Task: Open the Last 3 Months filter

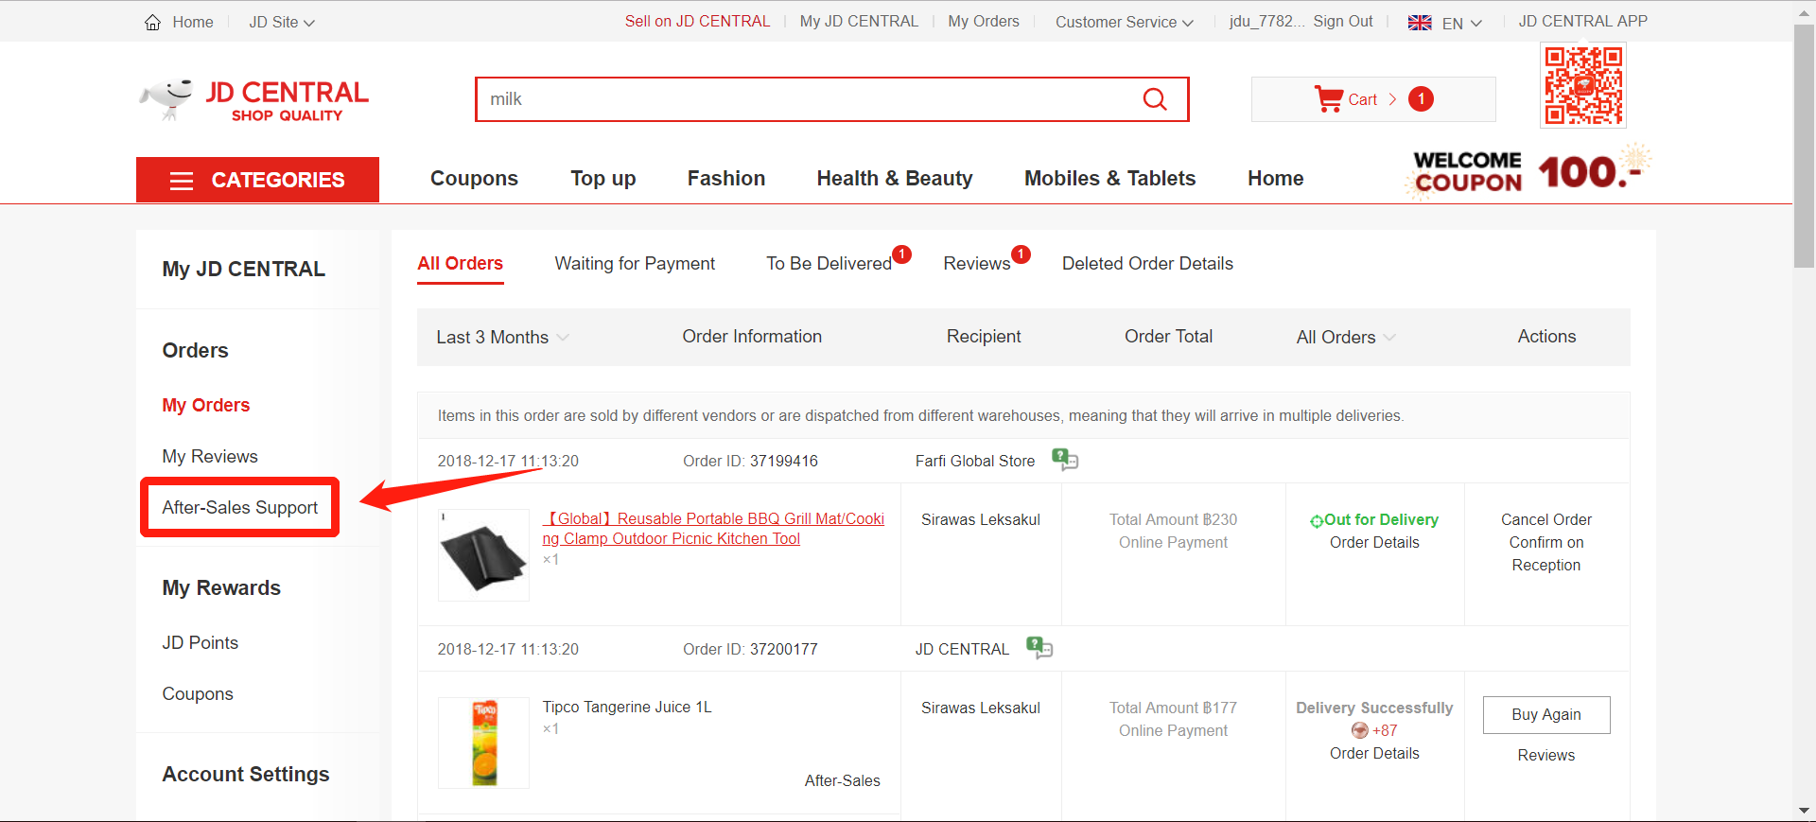Action: [x=502, y=338]
